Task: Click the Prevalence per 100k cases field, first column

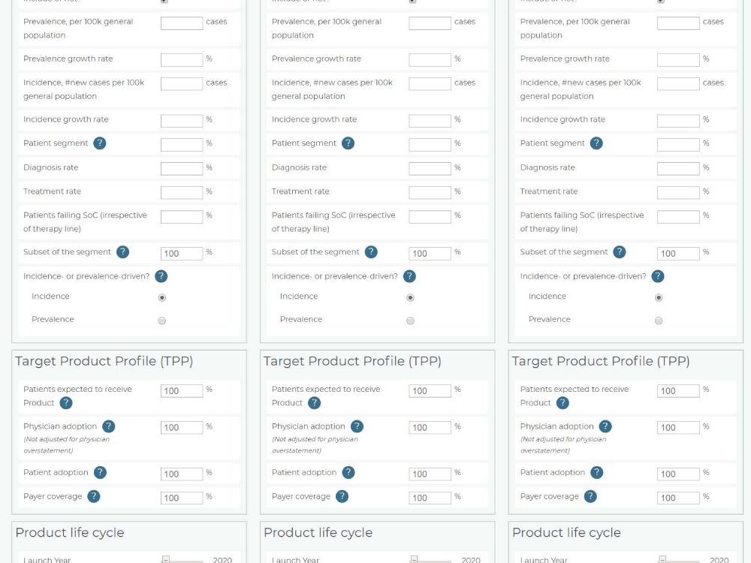Action: click(181, 23)
